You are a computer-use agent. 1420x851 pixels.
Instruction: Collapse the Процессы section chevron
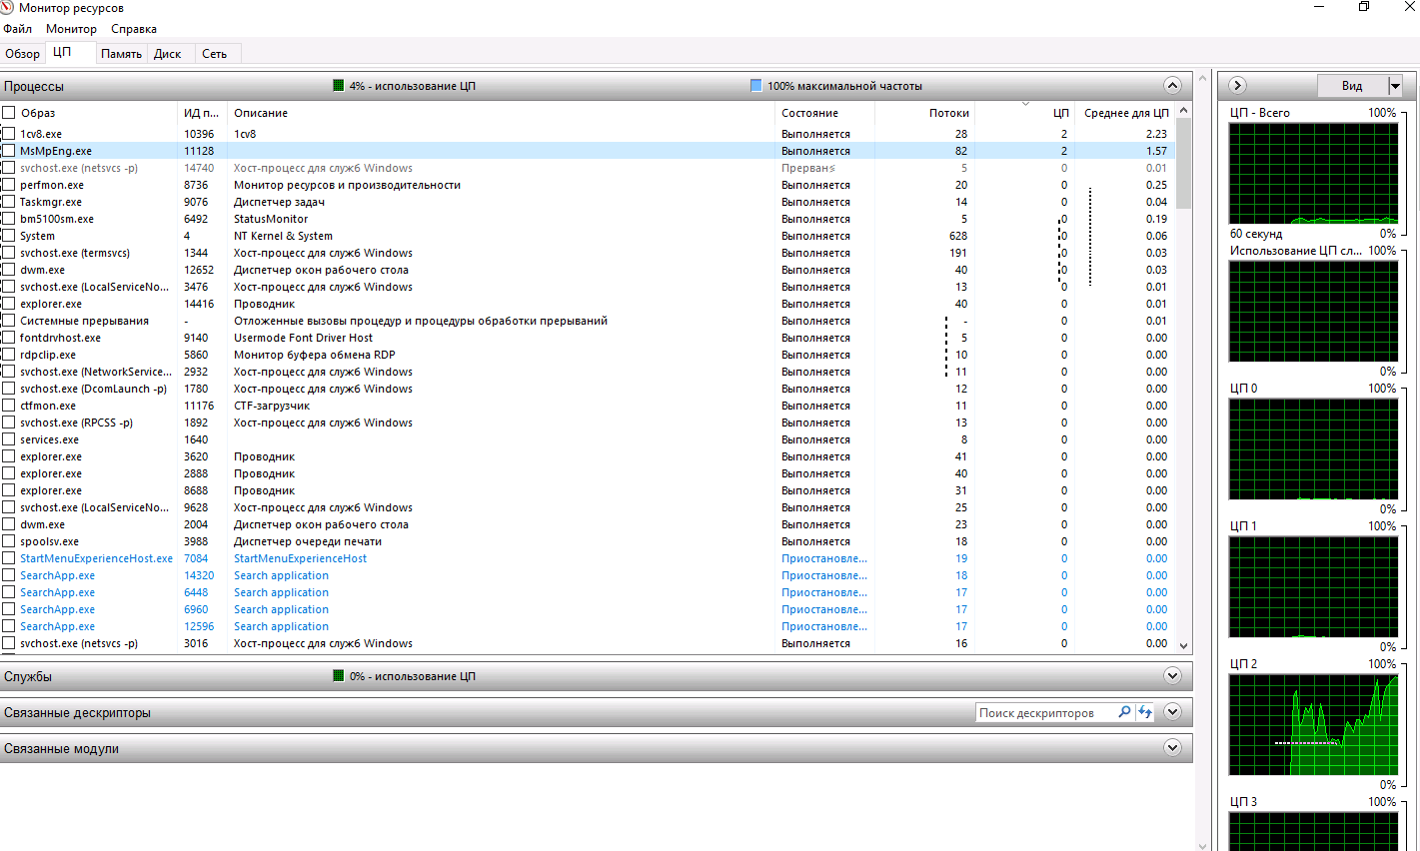tap(1173, 86)
